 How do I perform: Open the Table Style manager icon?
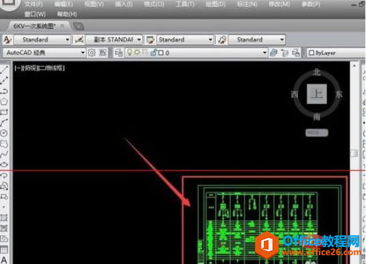pyautogui.click(x=150, y=40)
